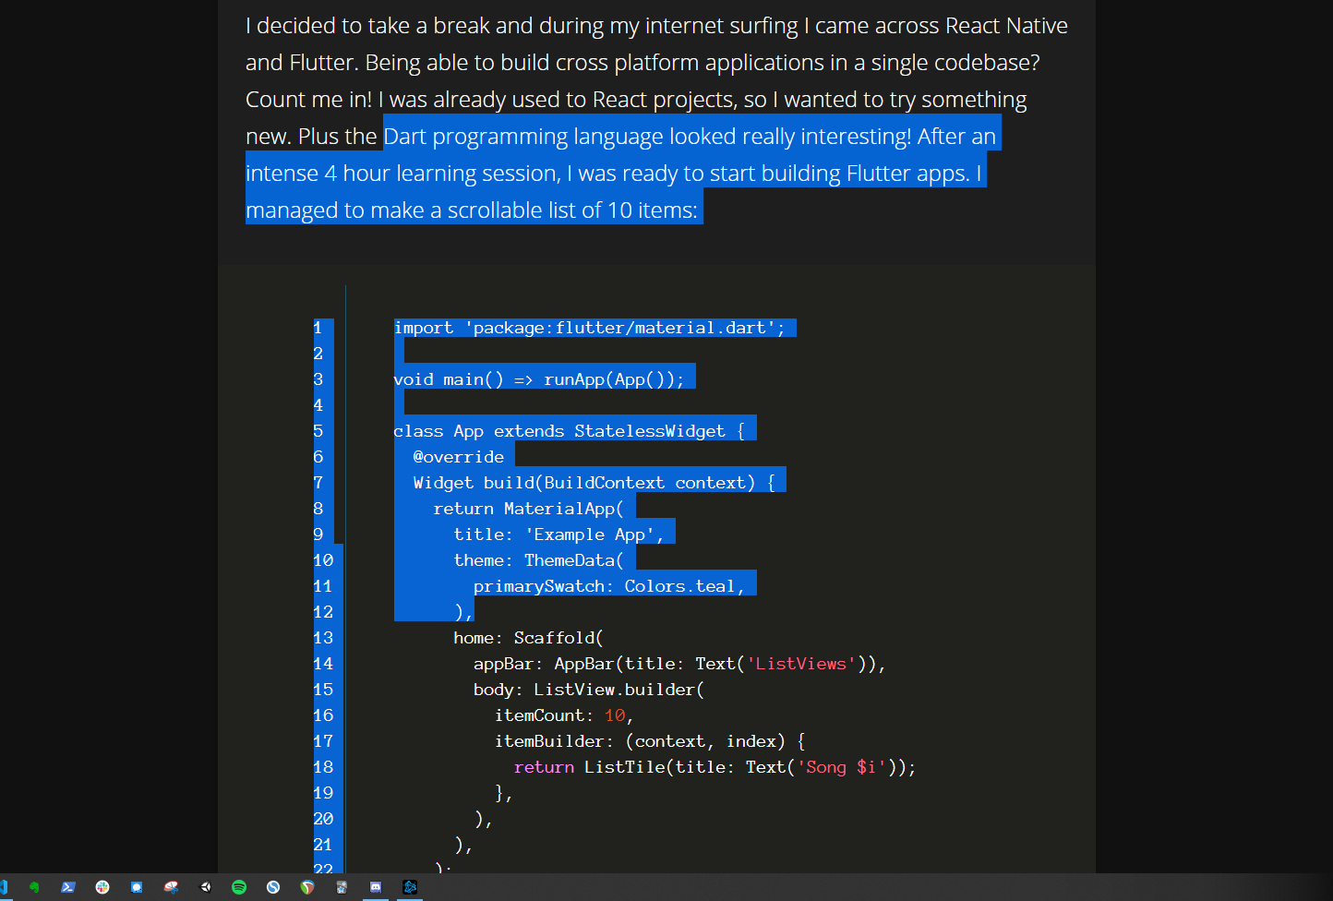Click 'single codebase?' in the paragraph

955,63
